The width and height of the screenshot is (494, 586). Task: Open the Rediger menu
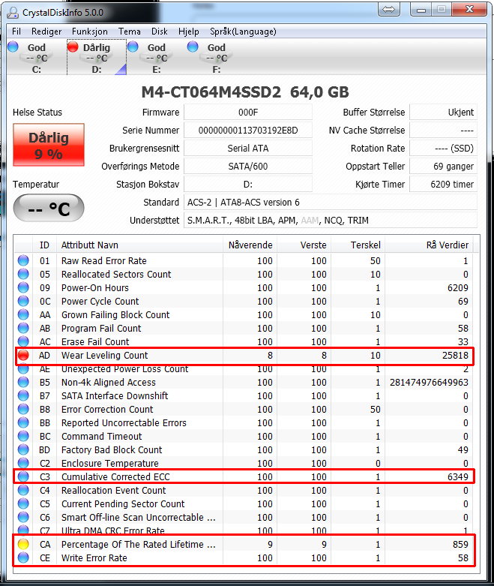point(46,32)
